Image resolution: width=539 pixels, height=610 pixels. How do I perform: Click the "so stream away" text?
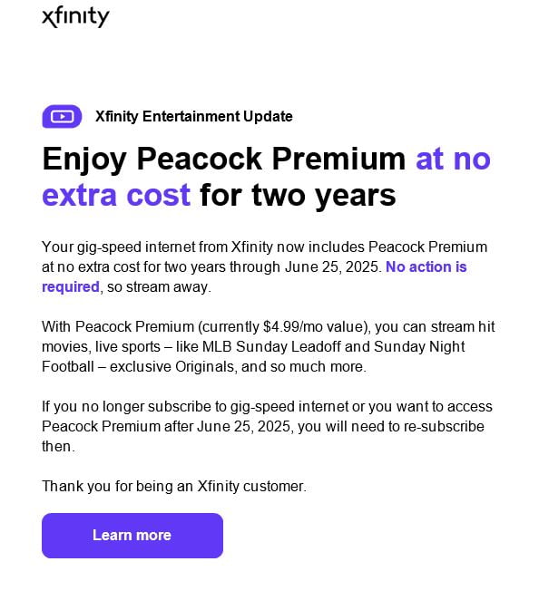159,287
